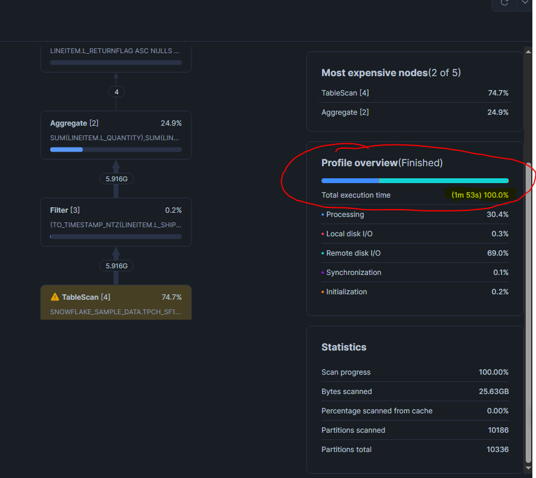536x478 pixels.
Task: Click the orange dot beside Remote disk I/O
Action: coord(324,253)
